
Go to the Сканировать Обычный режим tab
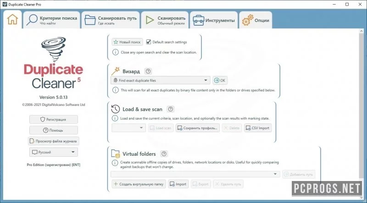pyautogui.click(x=165, y=20)
